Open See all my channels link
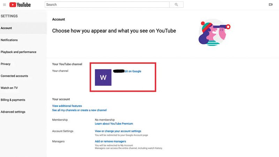 click(79, 110)
